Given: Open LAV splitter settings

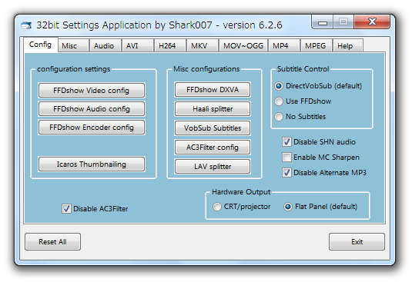Looking at the screenshot, I should click(213, 167).
